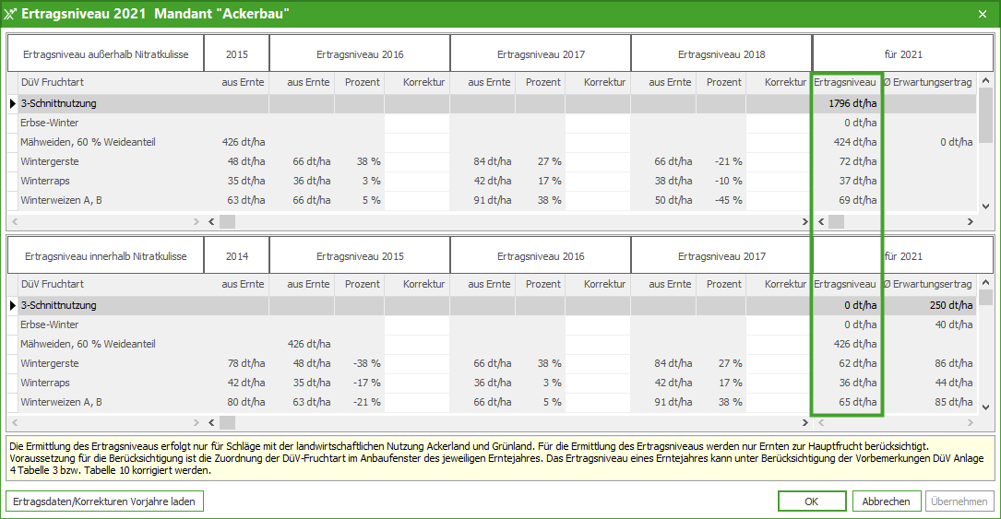Click the app icon in the title bar
This screenshot has width=1001, height=519.
tap(10, 14)
